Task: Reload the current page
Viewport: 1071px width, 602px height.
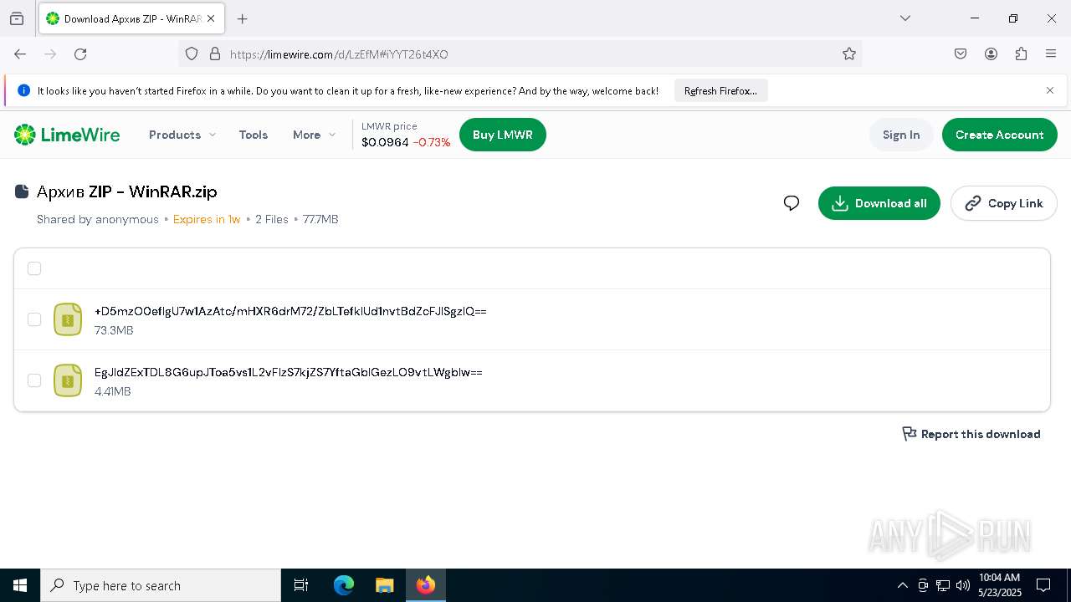Action: (80, 54)
